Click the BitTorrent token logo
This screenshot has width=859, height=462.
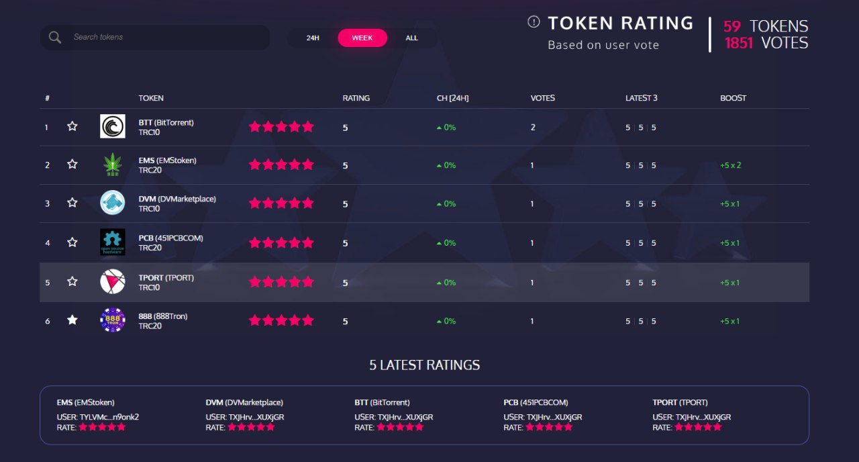pyautogui.click(x=113, y=126)
